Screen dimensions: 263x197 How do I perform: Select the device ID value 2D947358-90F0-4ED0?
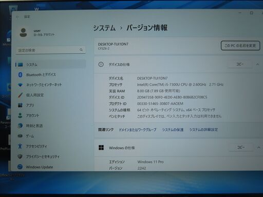pos(172,97)
